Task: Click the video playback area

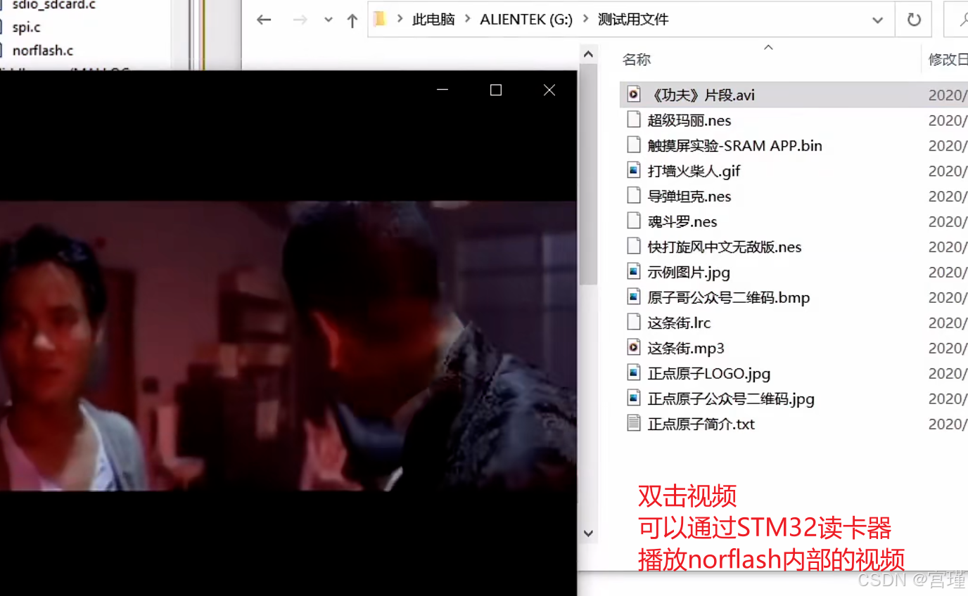Action: pyautogui.click(x=288, y=346)
